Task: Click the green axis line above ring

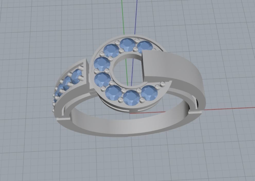Action: (123, 17)
